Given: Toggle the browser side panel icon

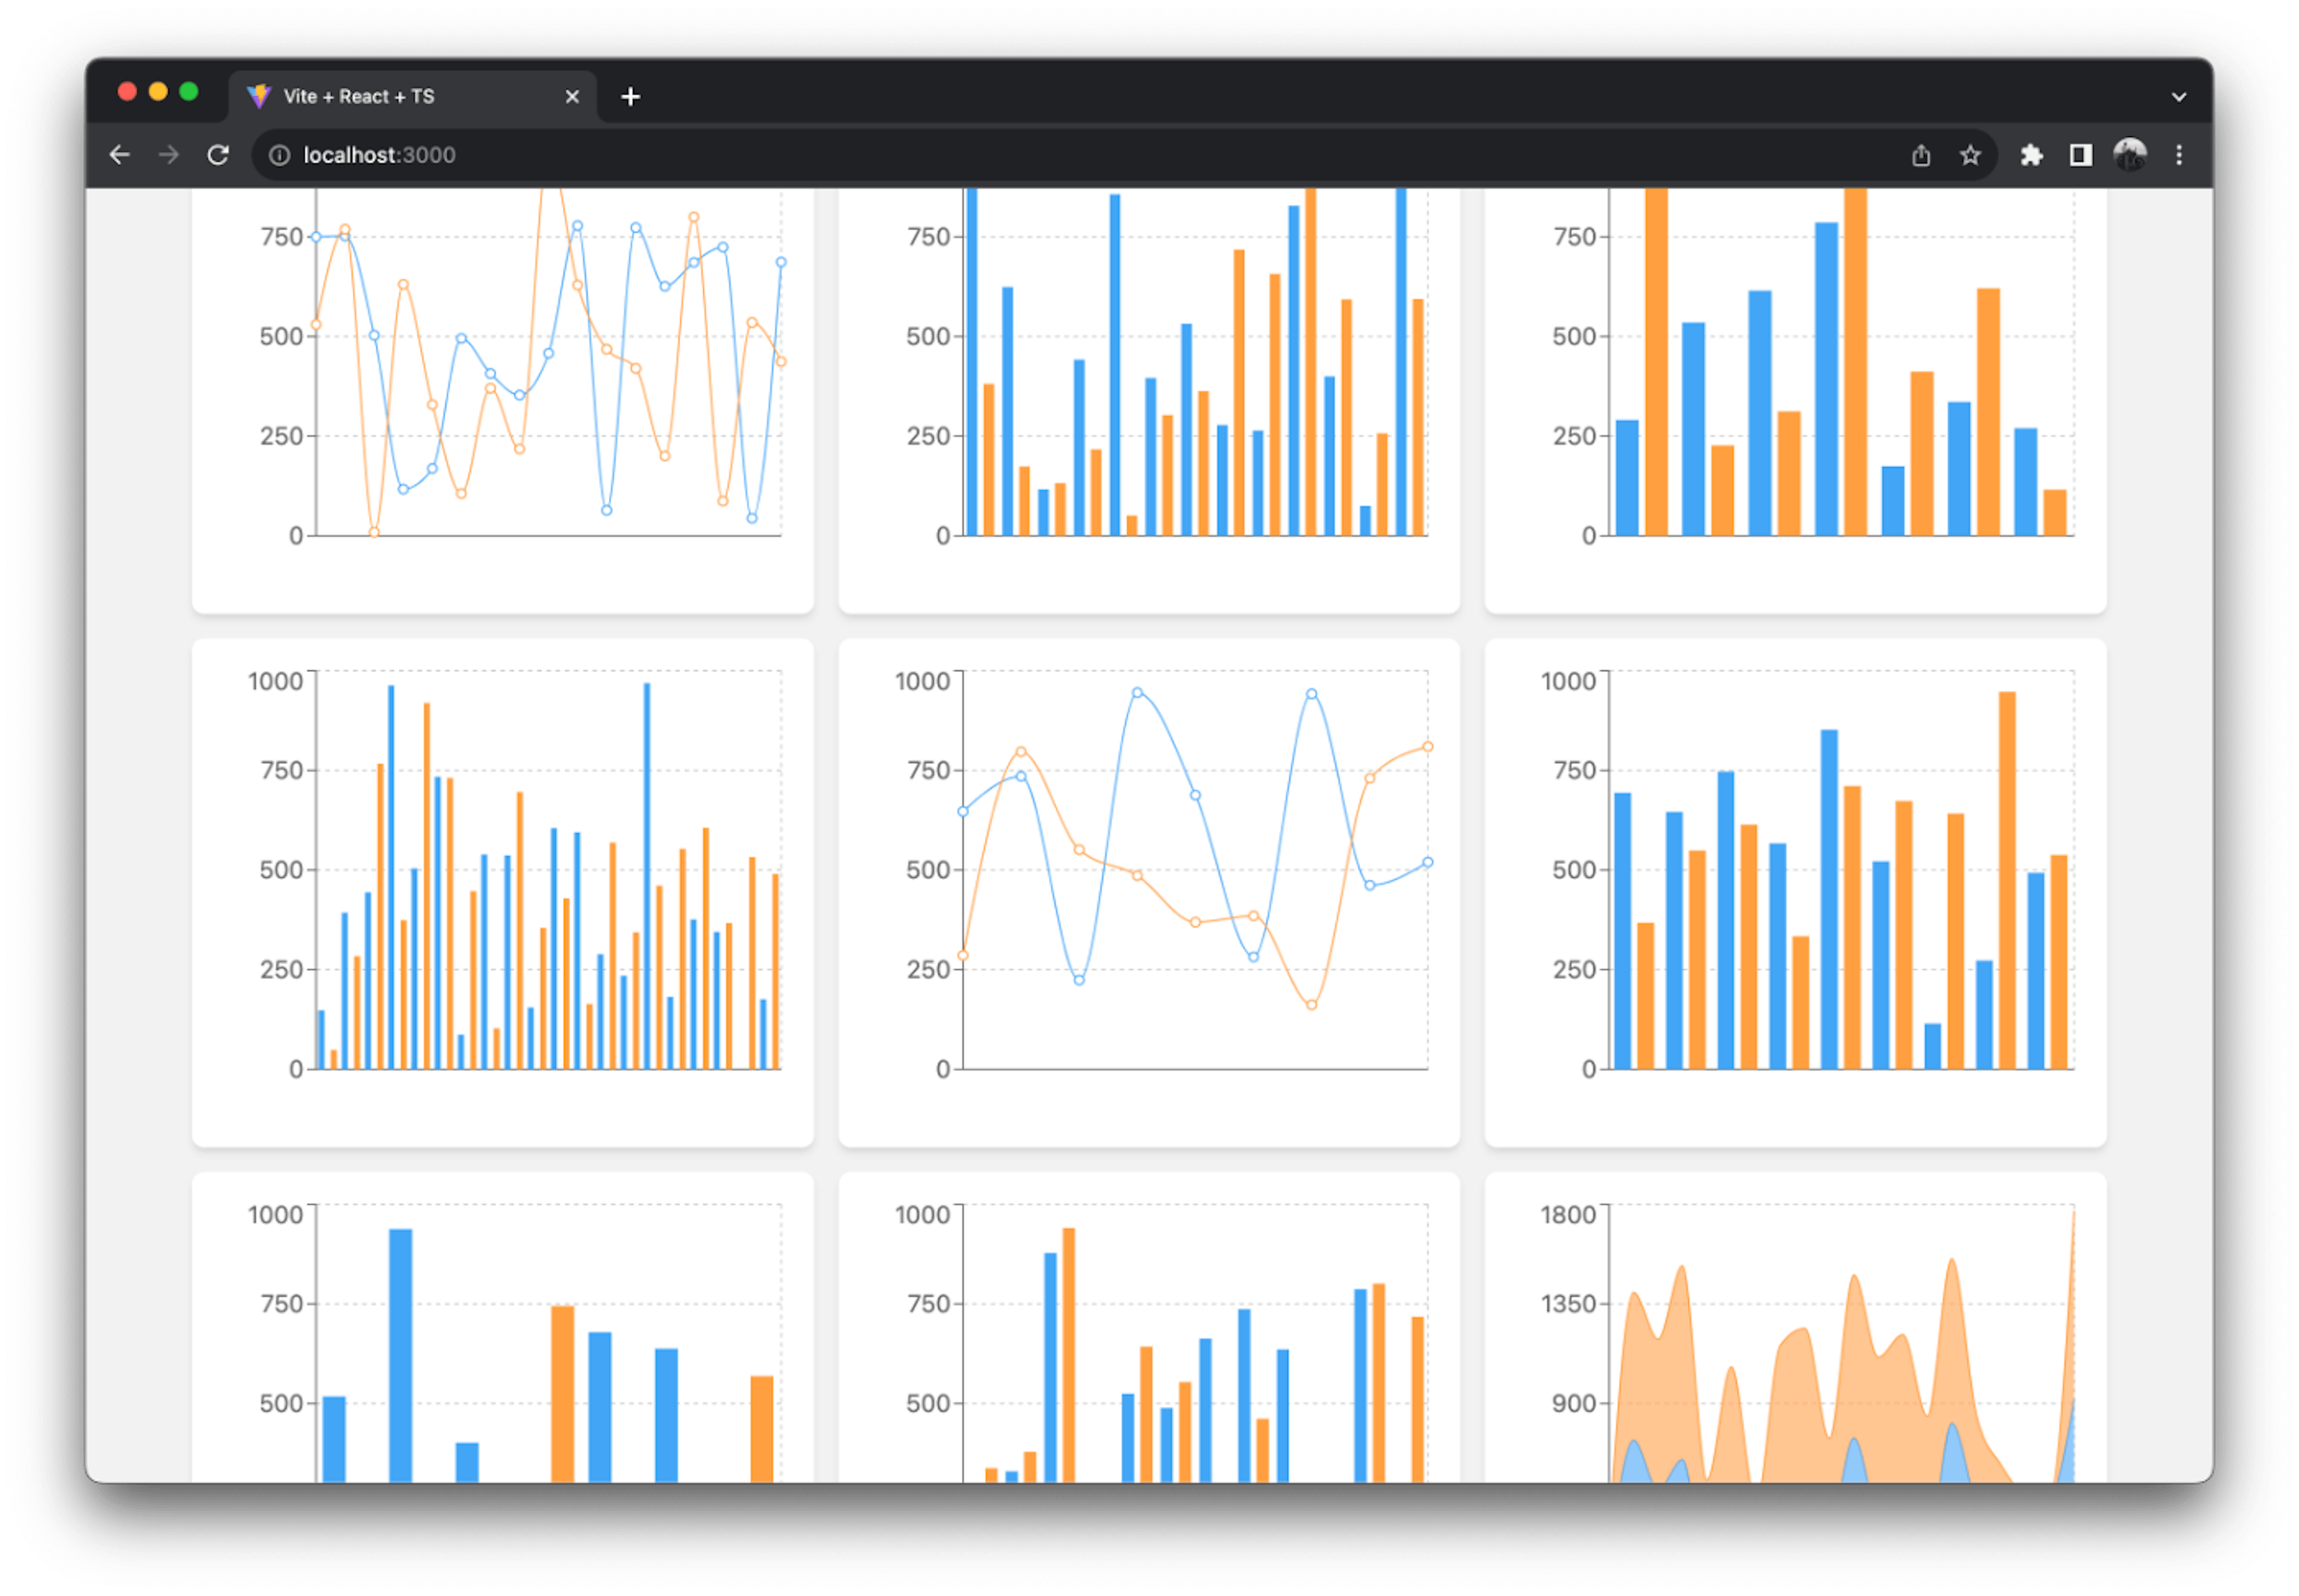Looking at the screenshot, I should (2080, 155).
